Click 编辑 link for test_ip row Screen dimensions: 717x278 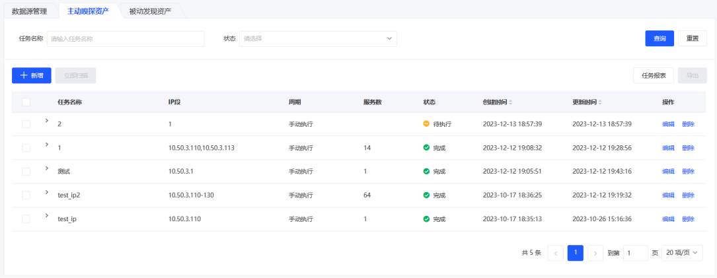(668, 219)
